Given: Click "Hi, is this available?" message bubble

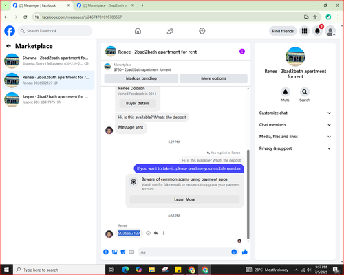Looking at the screenshot, I should (x=152, y=118).
